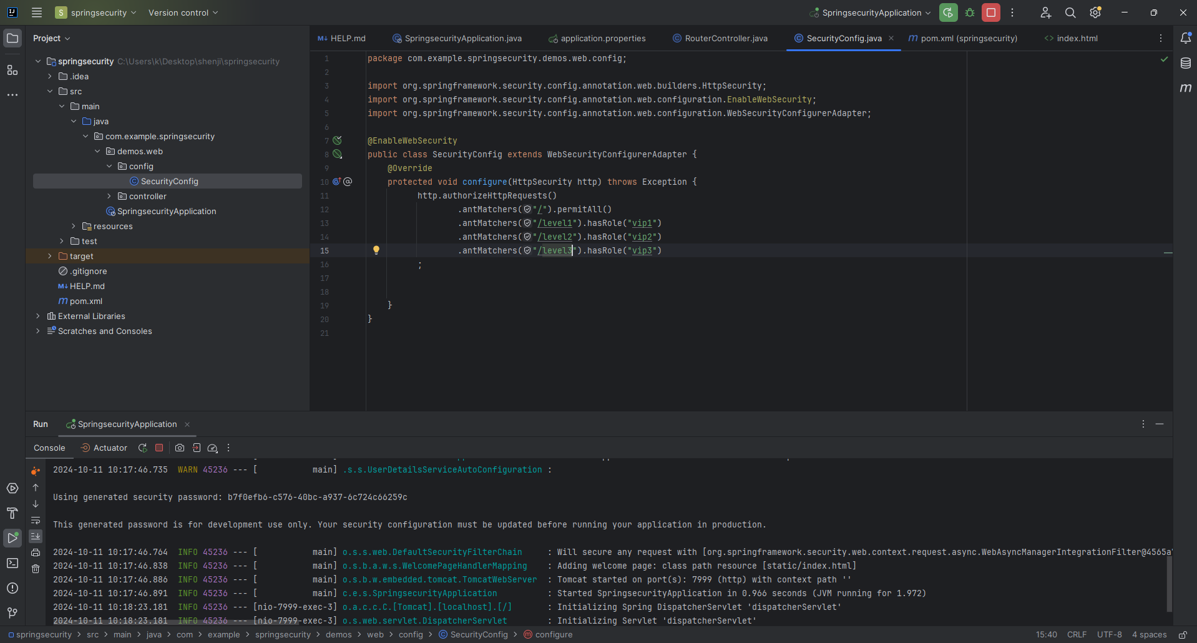1197x643 pixels.
Task: Click 15:40 cursor position indicator
Action: 1046,634
